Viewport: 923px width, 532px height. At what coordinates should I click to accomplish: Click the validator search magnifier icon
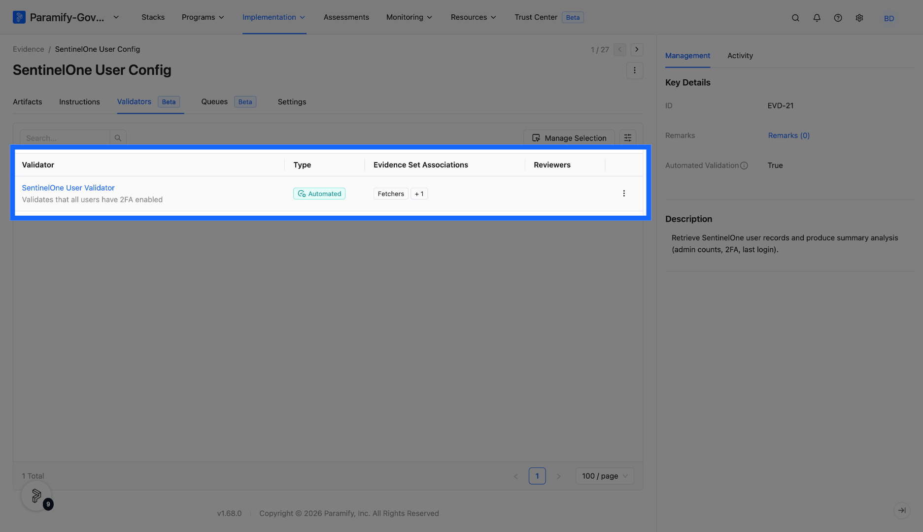coord(118,138)
